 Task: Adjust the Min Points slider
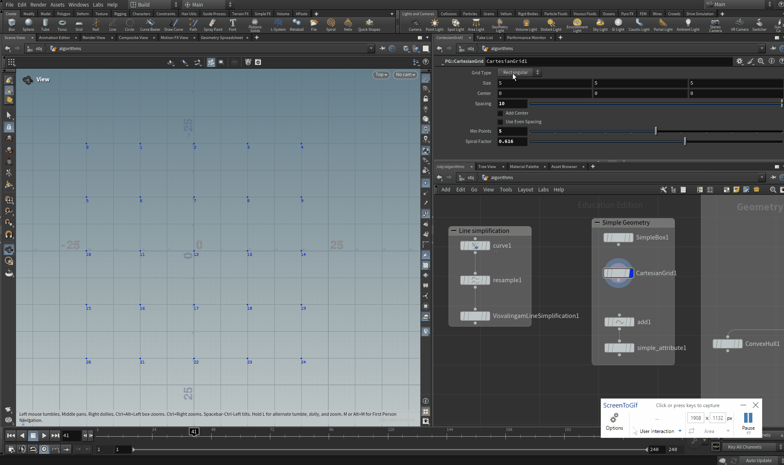(656, 131)
